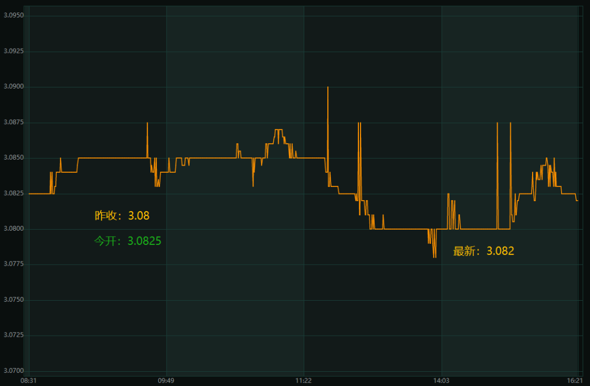
Task: Select the 09:49 time axis marker
Action: (x=166, y=381)
